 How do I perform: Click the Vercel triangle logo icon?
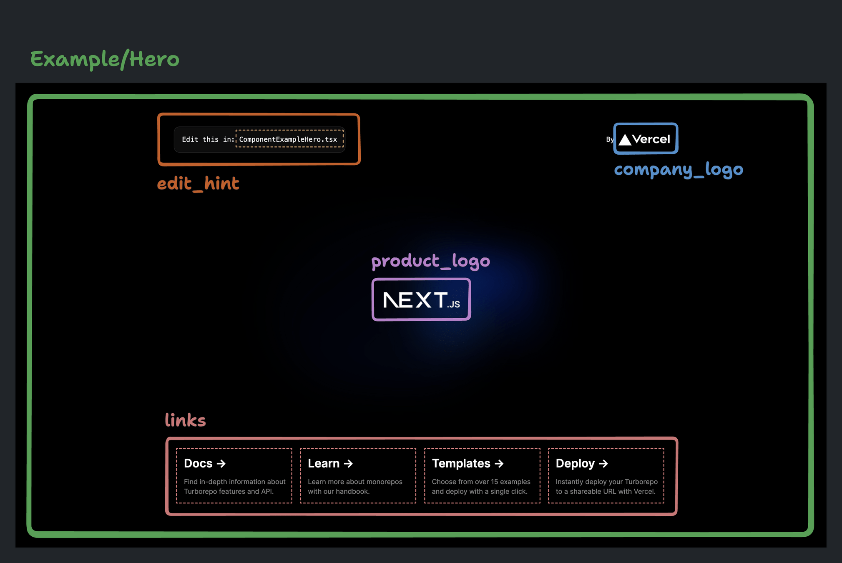click(x=624, y=140)
